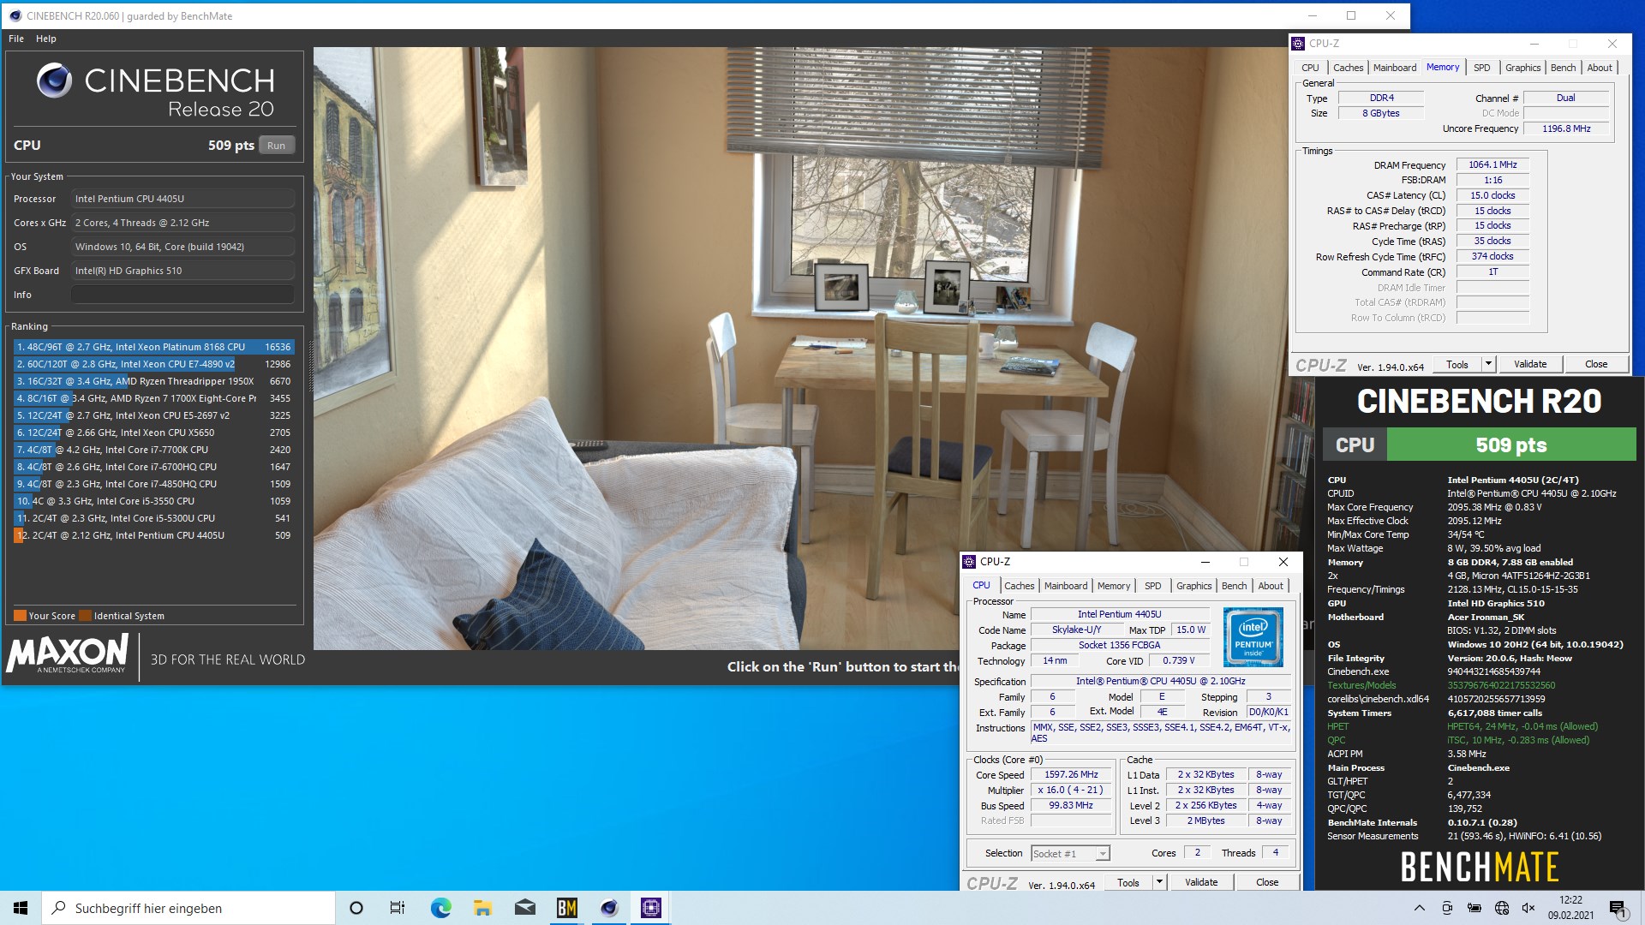
Task: Click the Cinebench logo icon in the panel
Action: [54, 81]
